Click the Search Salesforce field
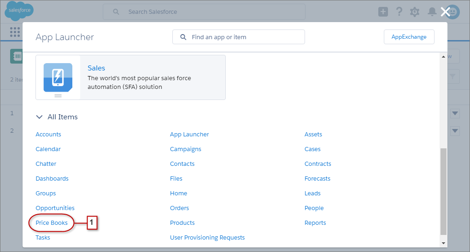 coord(204,12)
